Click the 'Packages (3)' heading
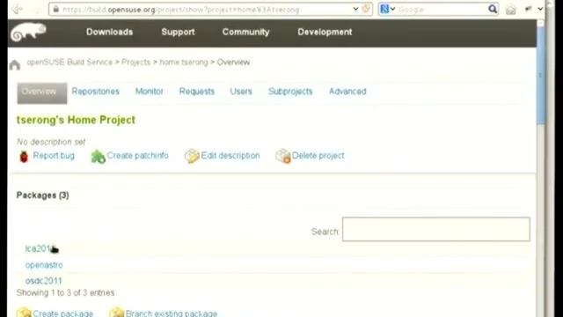 (43, 195)
